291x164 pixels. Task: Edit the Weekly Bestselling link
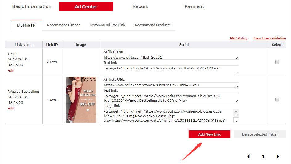(11, 108)
